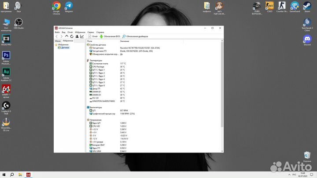This screenshot has height=178, width=317.
Task: Open the Telegram desktop shortcut
Action: coord(69,6)
